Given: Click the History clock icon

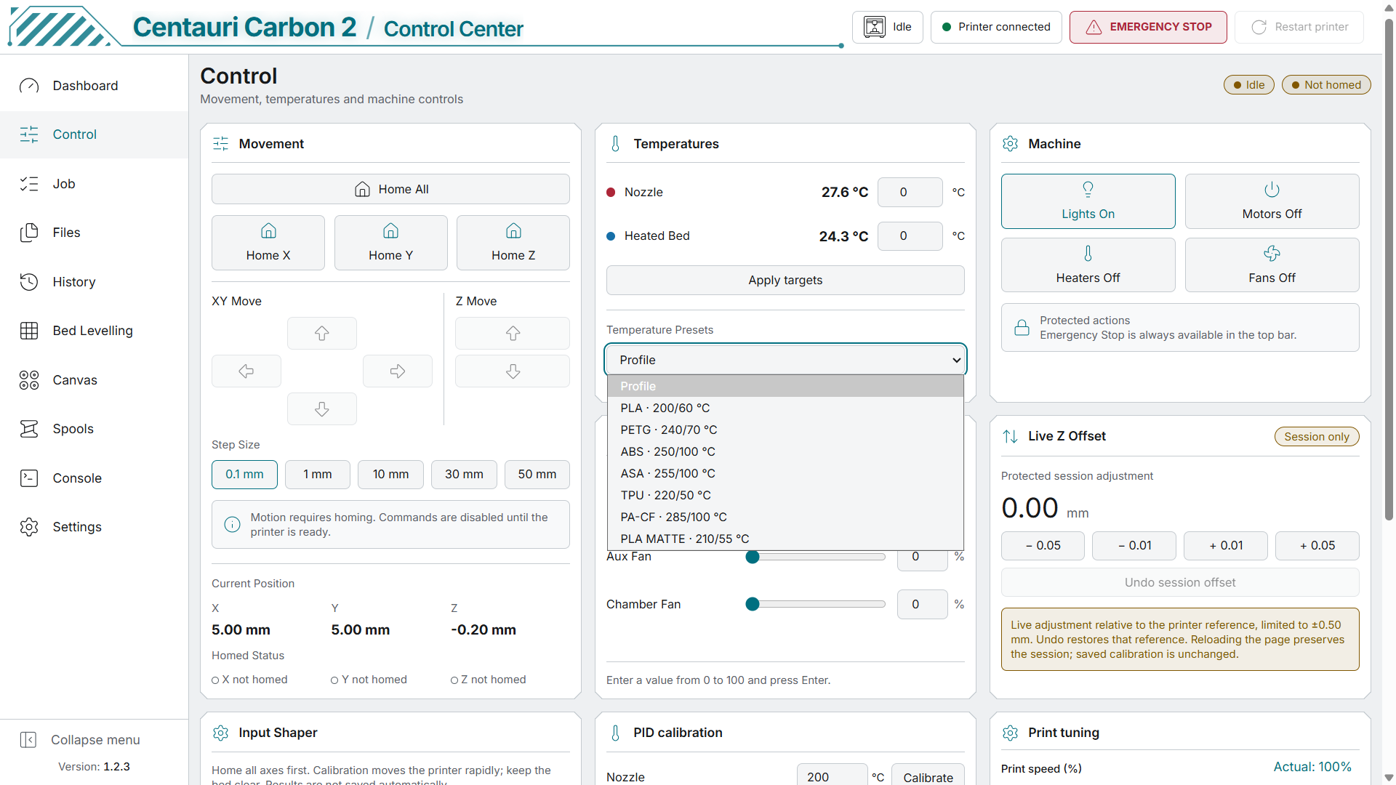Looking at the screenshot, I should pos(29,282).
